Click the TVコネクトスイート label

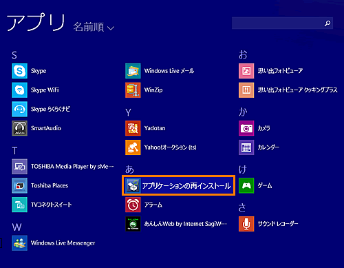pos(52,205)
